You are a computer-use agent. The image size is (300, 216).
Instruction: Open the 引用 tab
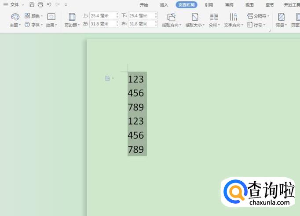coord(209,5)
